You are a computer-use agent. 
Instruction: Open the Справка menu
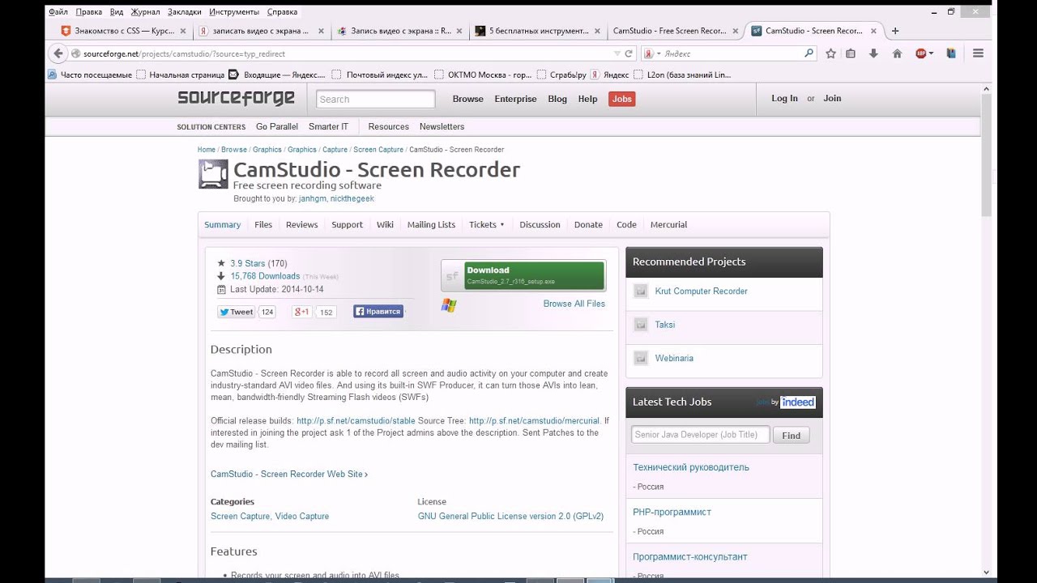(282, 12)
